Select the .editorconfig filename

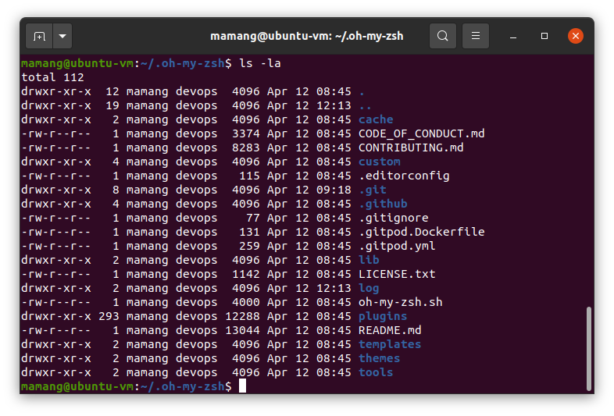[x=404, y=176]
